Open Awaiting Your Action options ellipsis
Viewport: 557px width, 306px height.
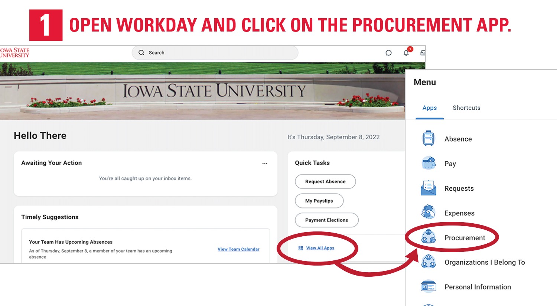coord(265,163)
